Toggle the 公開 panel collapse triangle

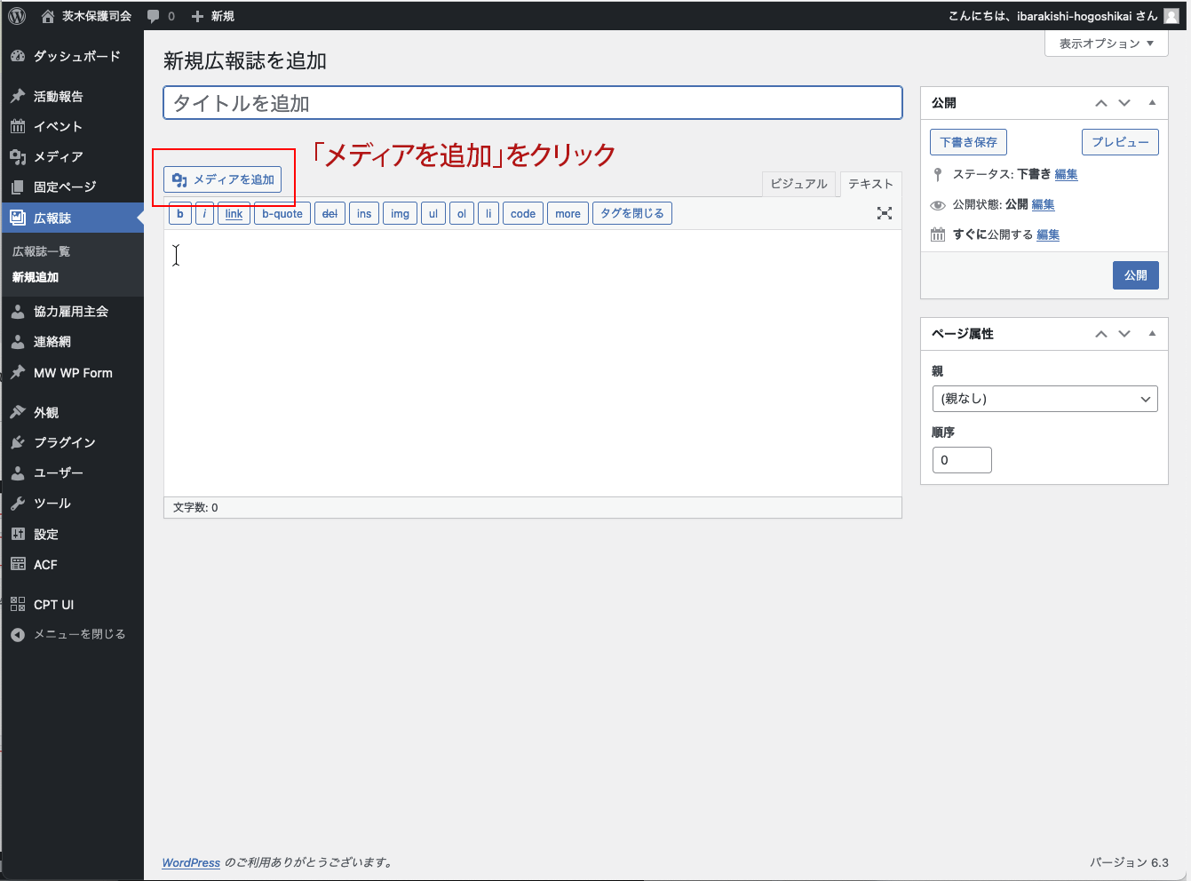[x=1152, y=103]
